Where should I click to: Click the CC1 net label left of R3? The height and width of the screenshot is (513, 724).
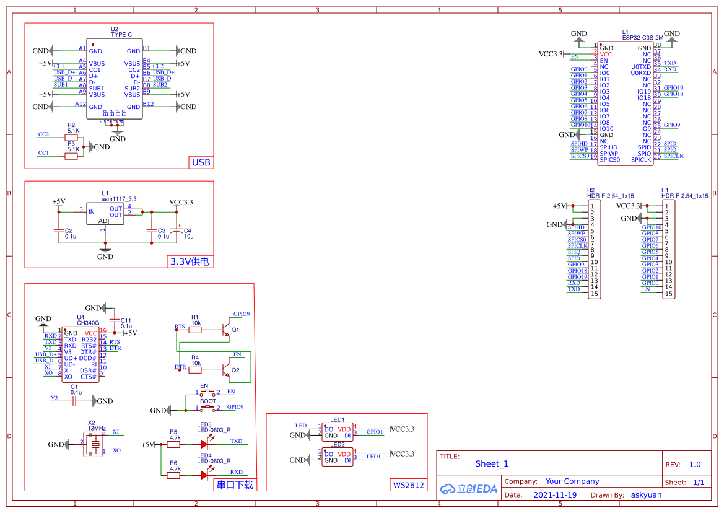(43, 153)
